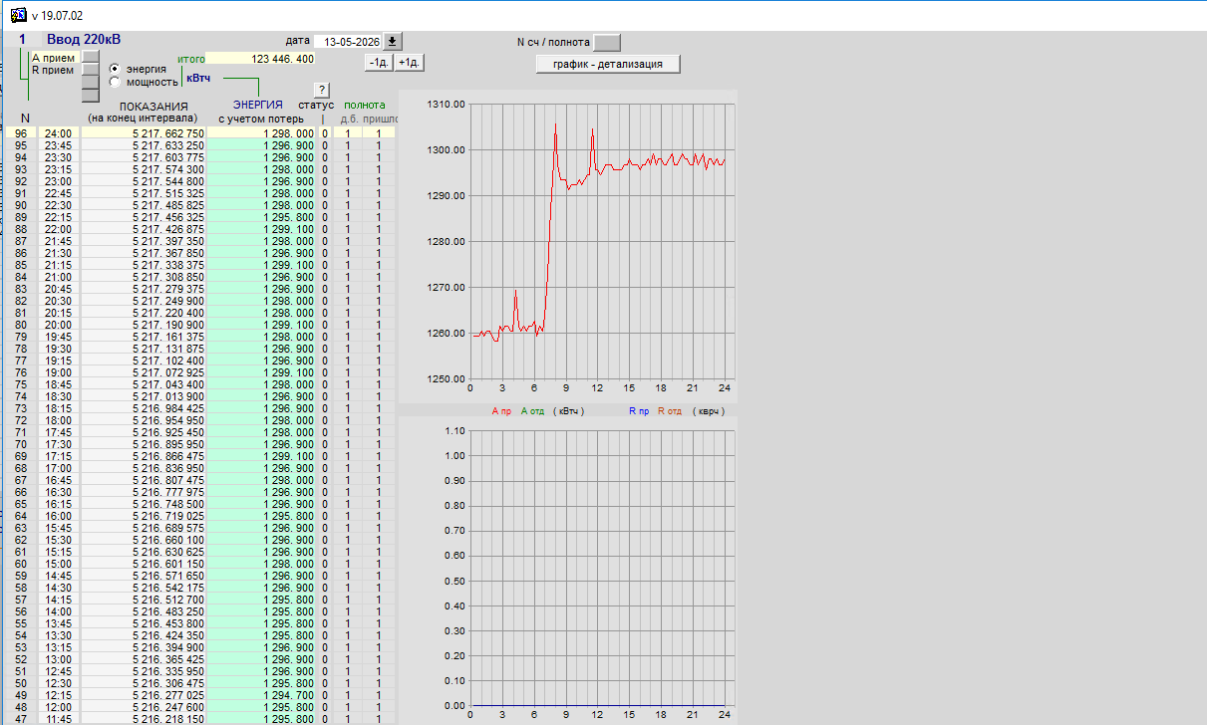Click the ЭНЕРГИЯ column header
The image size is (1207, 725).
[257, 105]
